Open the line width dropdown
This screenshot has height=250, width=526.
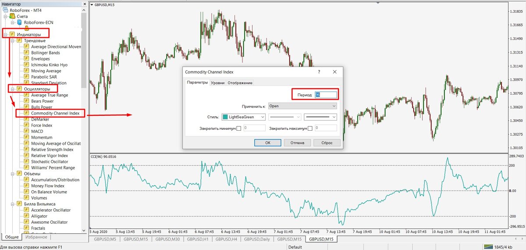[320, 117]
